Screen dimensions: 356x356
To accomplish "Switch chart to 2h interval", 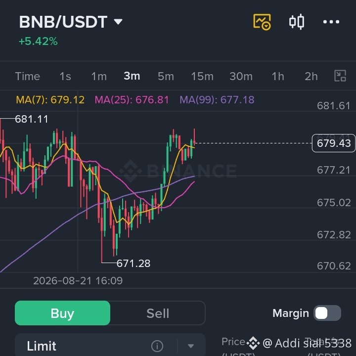I will click(311, 76).
